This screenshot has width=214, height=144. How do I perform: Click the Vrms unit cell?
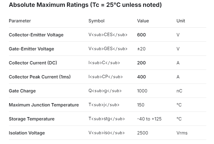tap(182, 133)
